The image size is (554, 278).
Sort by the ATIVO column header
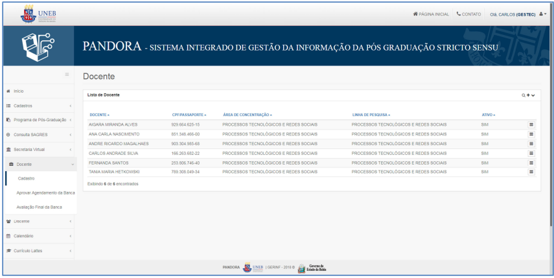489,115
